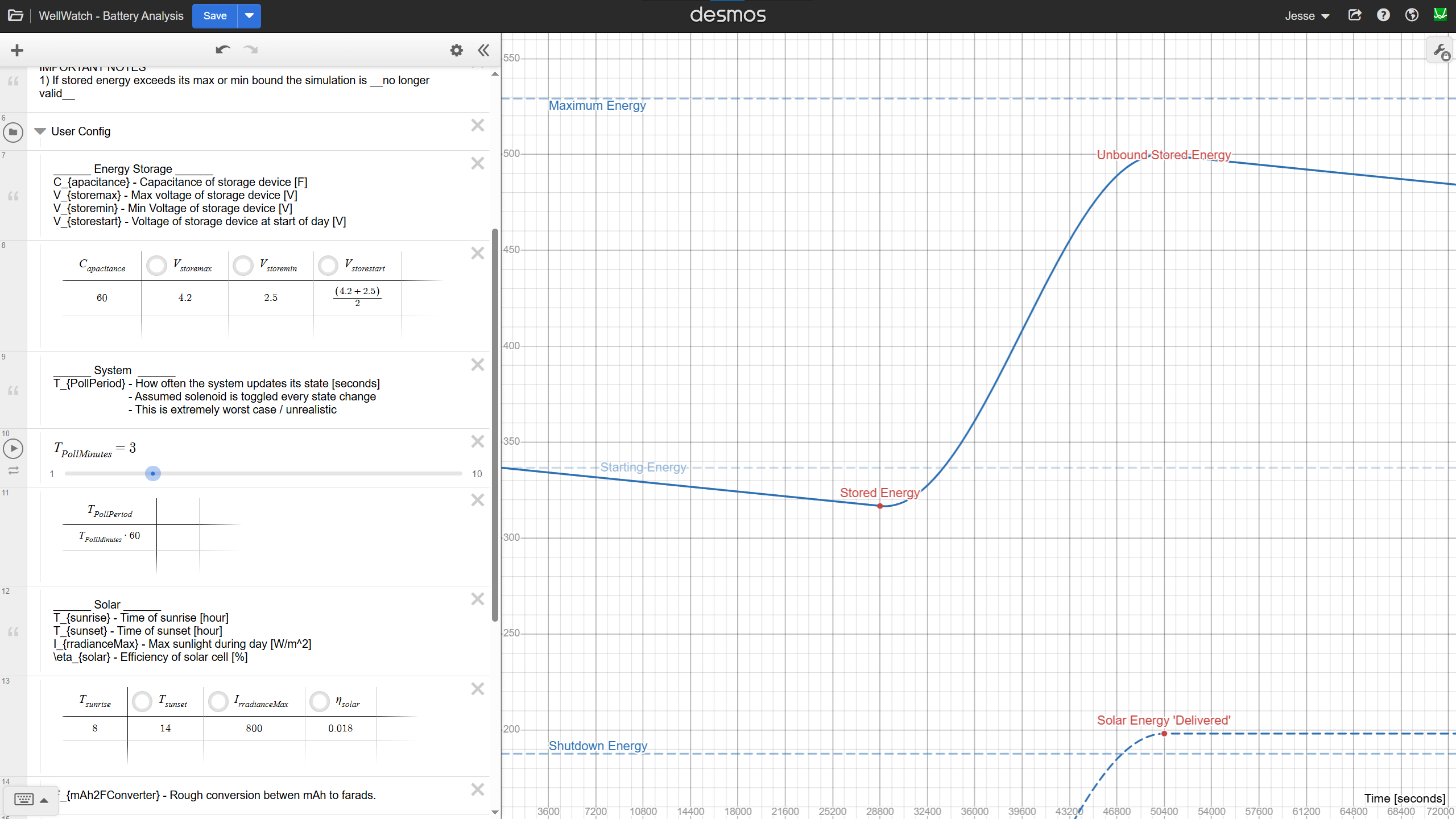Play the T_PollMinutes slider animation

click(13, 449)
